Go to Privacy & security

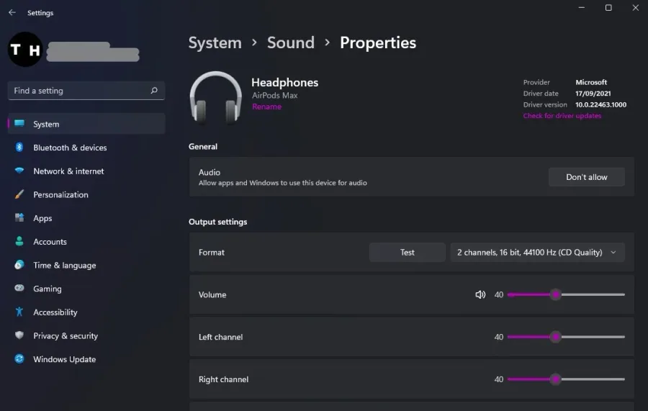pyautogui.click(x=86, y=336)
